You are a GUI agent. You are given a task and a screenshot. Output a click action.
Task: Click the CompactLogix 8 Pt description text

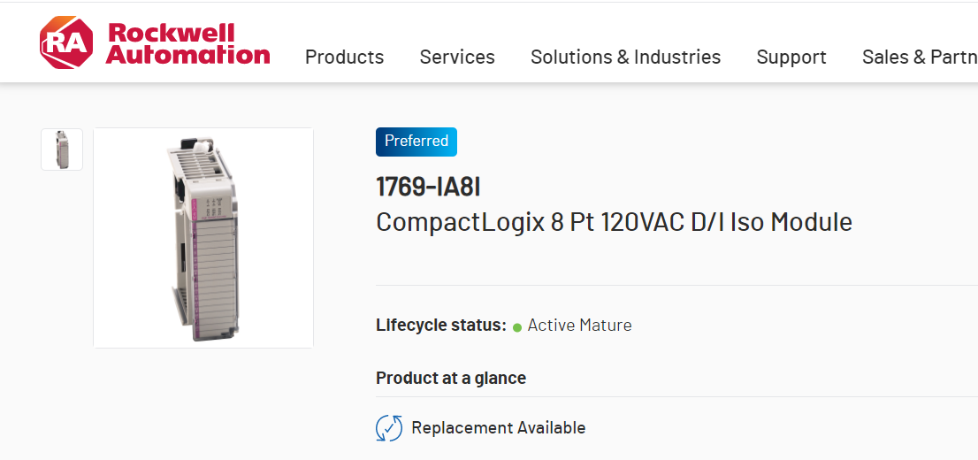click(x=614, y=221)
